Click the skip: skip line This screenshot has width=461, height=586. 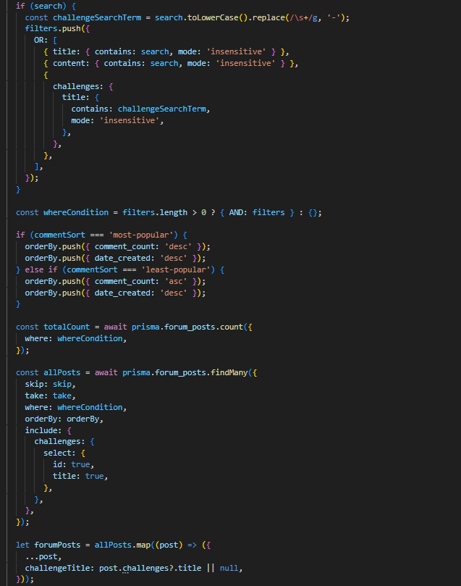point(49,384)
